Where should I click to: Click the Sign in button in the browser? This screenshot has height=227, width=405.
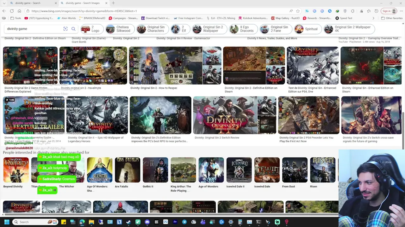tap(389, 11)
